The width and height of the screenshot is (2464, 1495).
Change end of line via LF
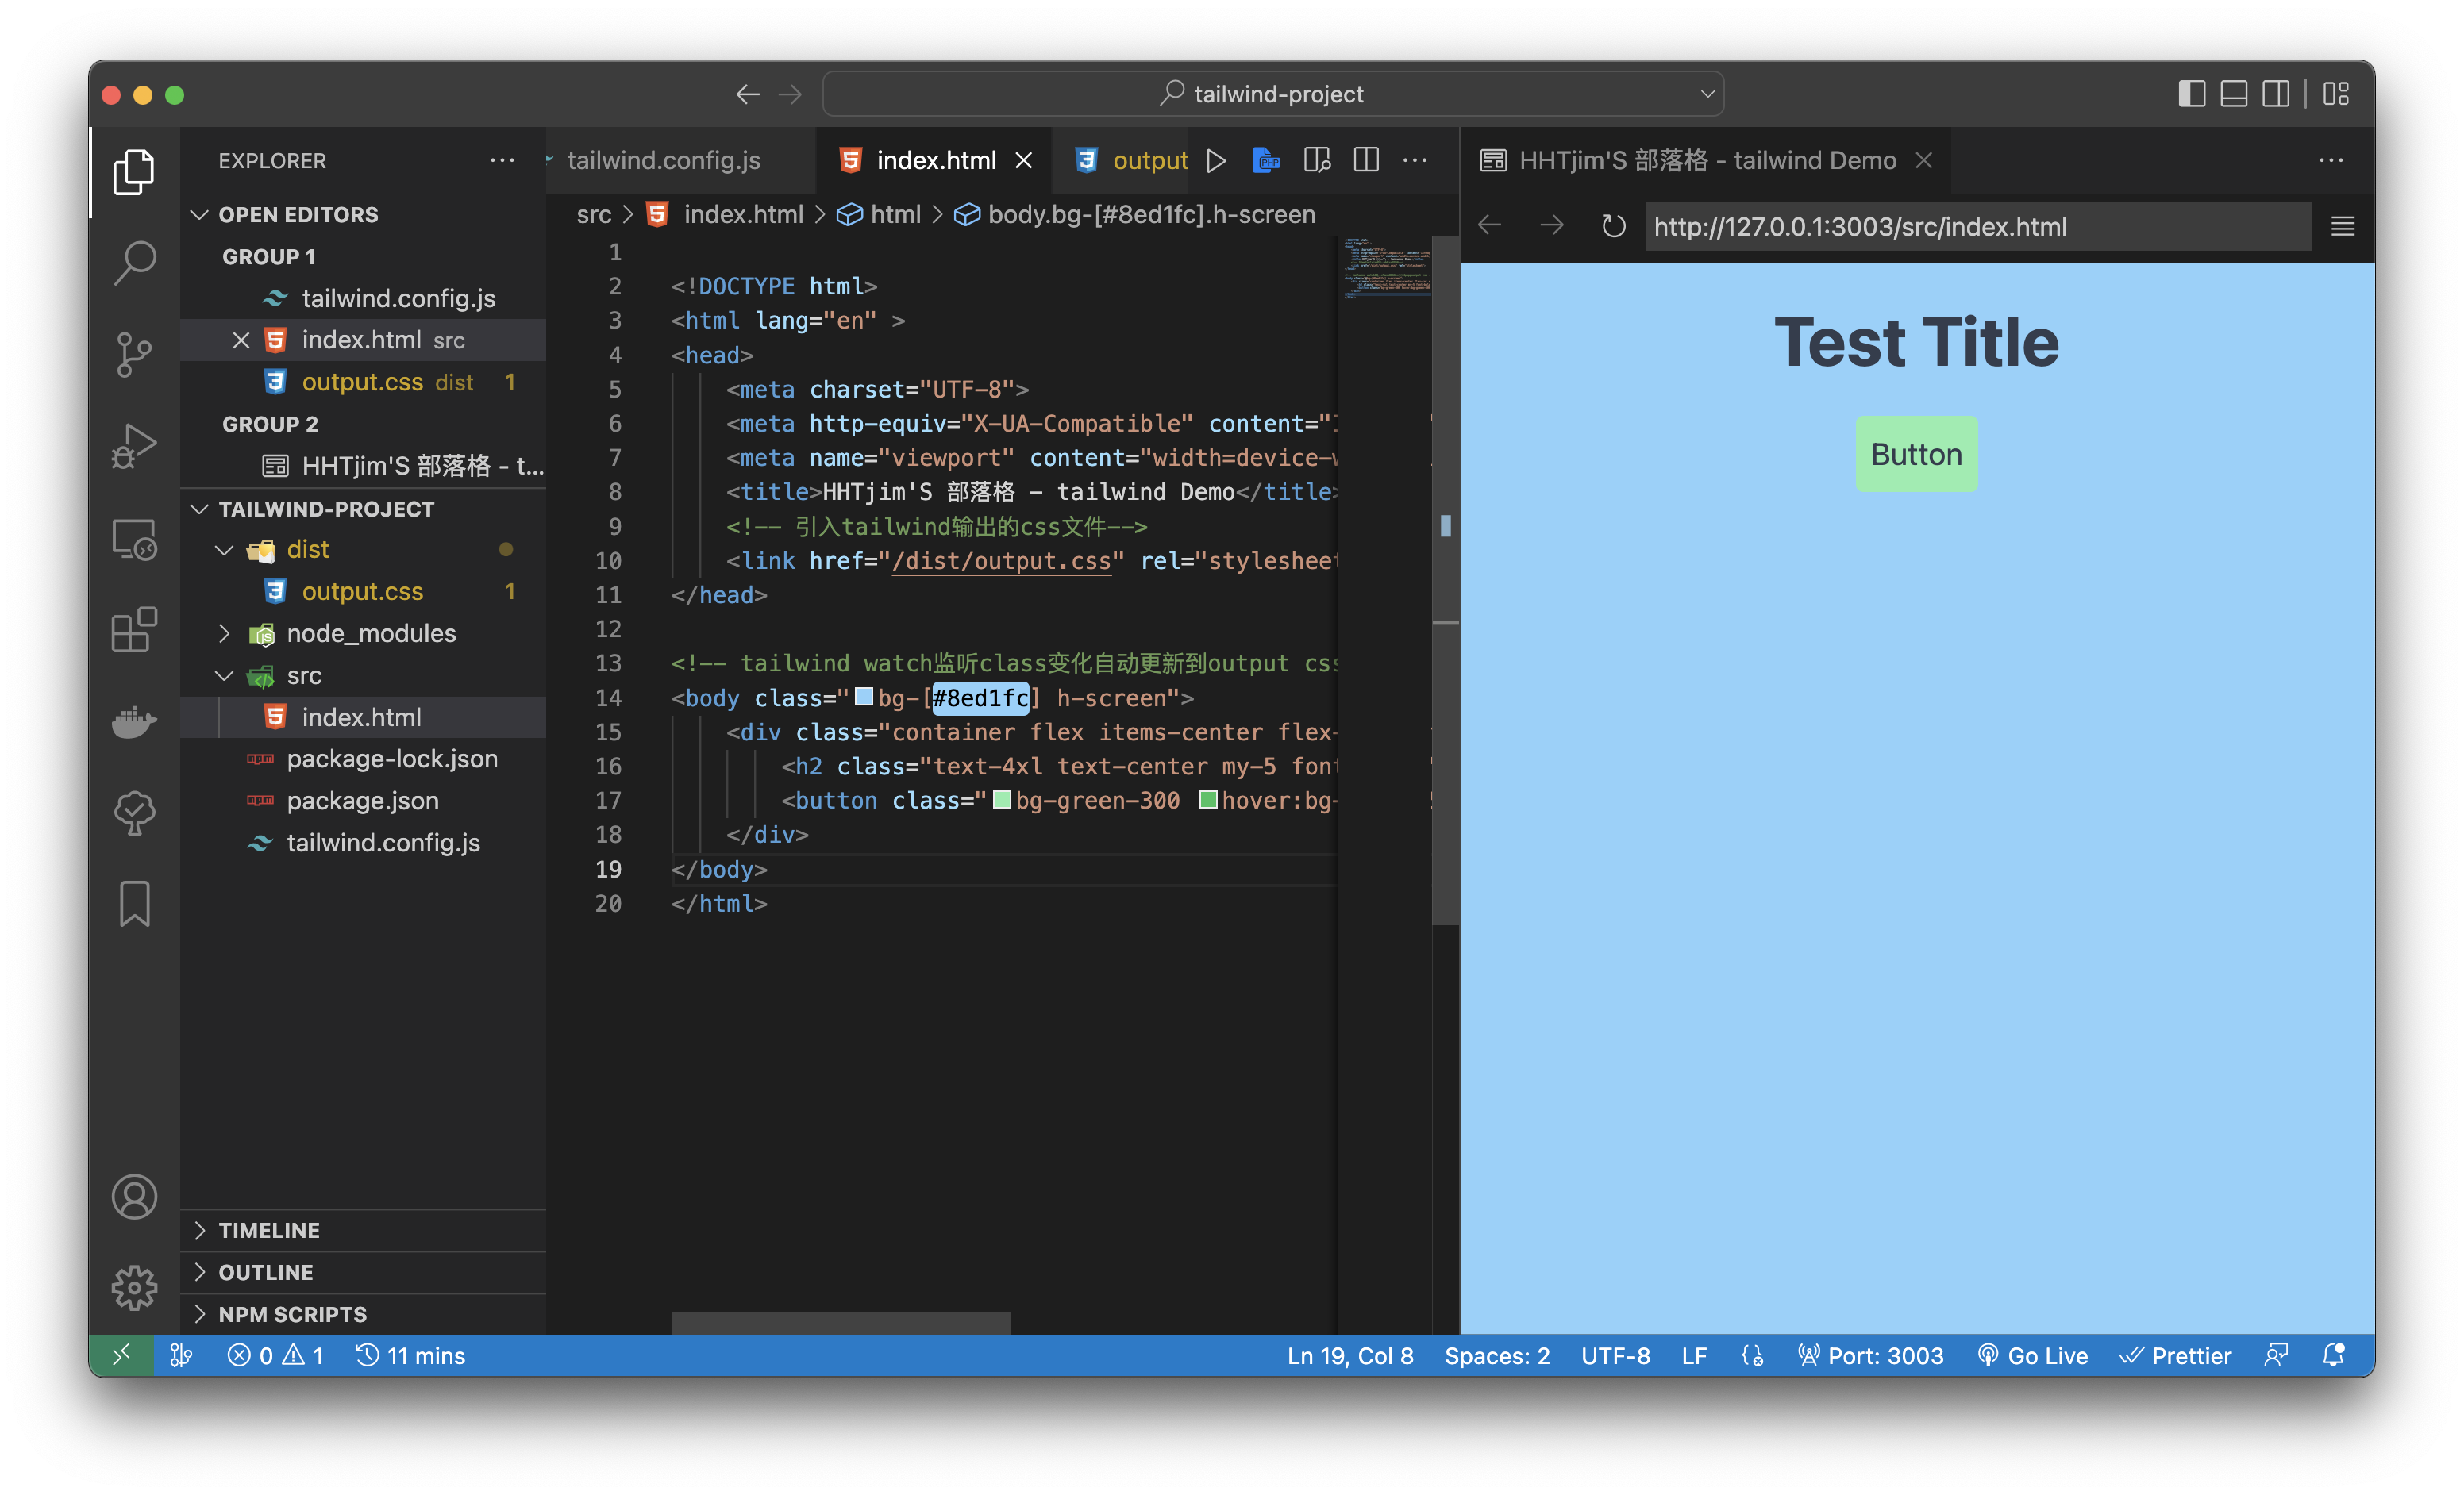click(x=1694, y=1356)
